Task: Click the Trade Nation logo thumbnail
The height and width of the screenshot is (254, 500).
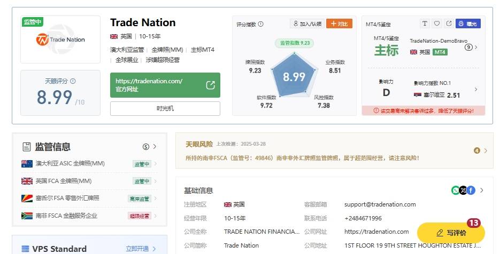Action: pyautogui.click(x=60, y=39)
